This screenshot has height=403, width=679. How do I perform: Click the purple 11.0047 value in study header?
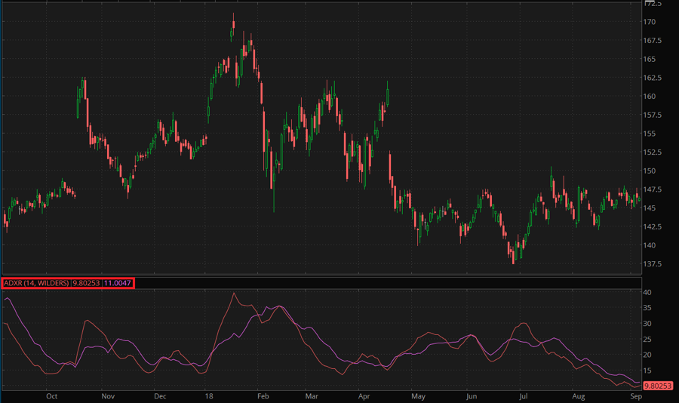118,283
